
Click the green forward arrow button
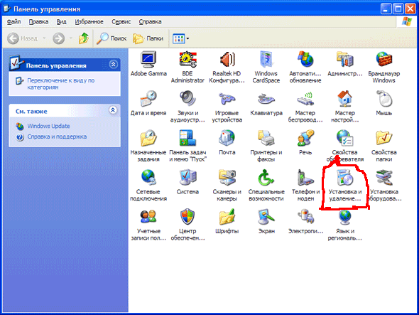(x=58, y=38)
